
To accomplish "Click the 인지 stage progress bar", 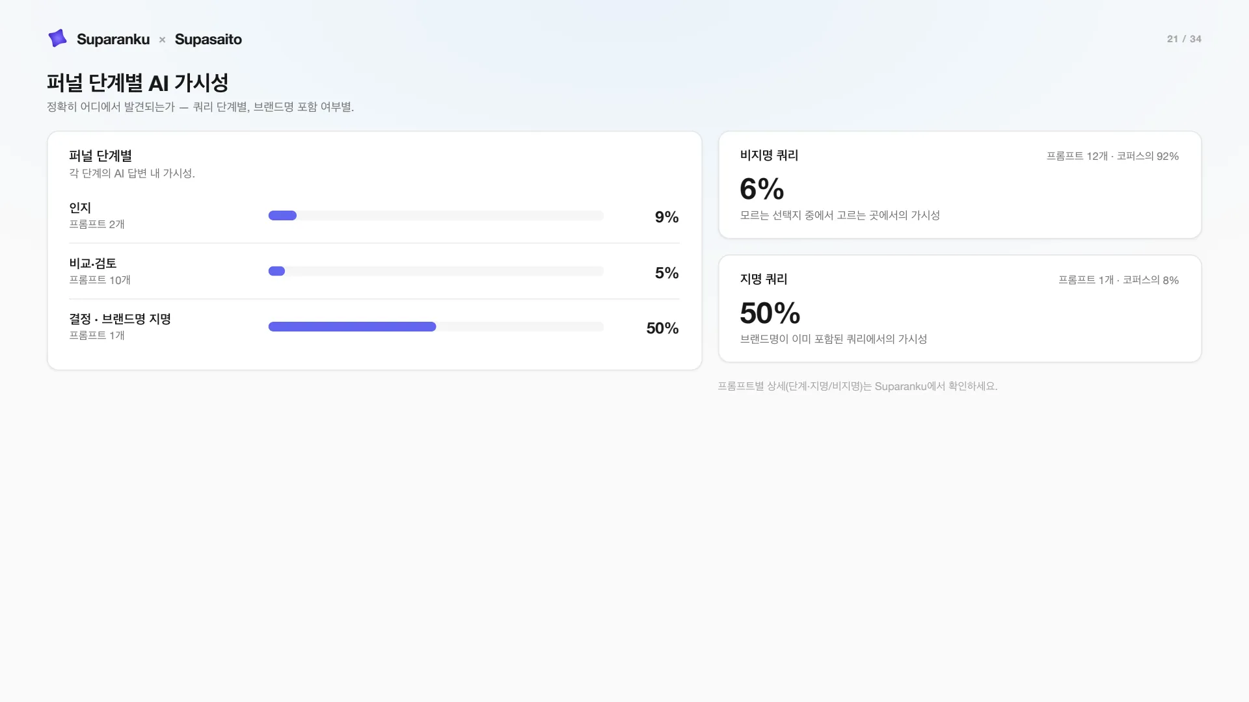I will pyautogui.click(x=436, y=216).
